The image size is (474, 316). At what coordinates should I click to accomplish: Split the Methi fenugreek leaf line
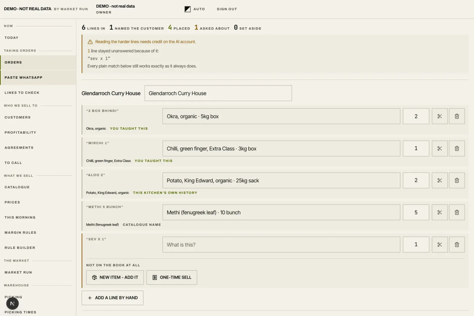[x=440, y=212]
